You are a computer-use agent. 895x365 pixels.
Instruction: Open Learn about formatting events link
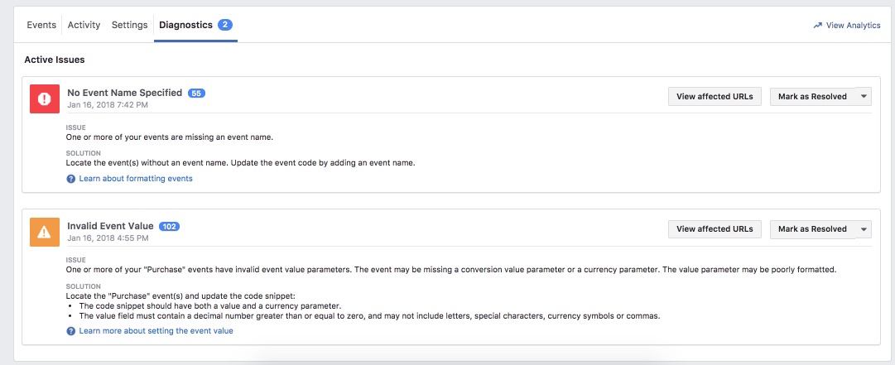[x=136, y=179]
